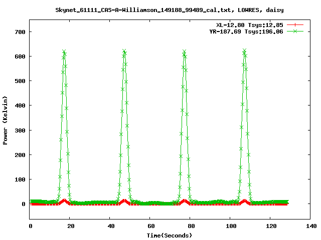Click the red XL legend line sample
The height and width of the screenshot is (240, 321).
pyautogui.click(x=295, y=25)
